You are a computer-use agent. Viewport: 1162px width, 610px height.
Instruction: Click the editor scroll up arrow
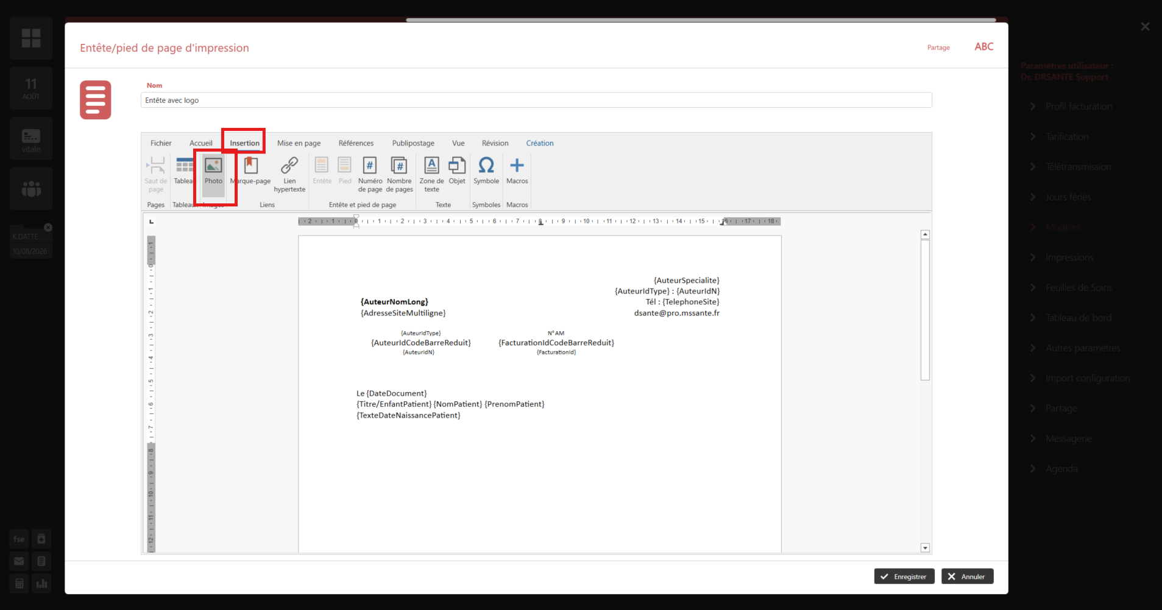tap(925, 234)
